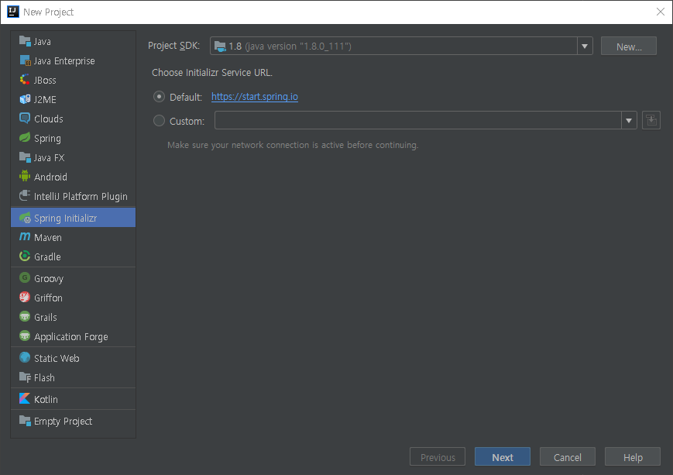This screenshot has width=673, height=475.
Task: Expand the Project SDK dropdown arrow
Action: click(x=585, y=46)
